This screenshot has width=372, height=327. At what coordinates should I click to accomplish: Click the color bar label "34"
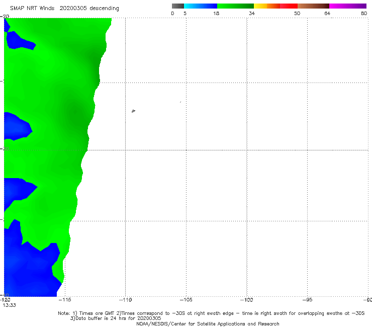tap(252, 13)
